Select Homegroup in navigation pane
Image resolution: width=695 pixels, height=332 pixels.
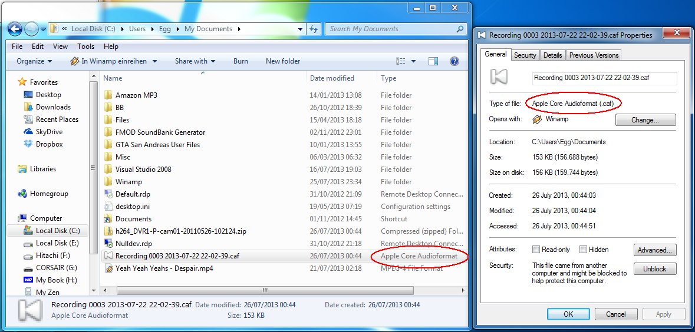49,194
